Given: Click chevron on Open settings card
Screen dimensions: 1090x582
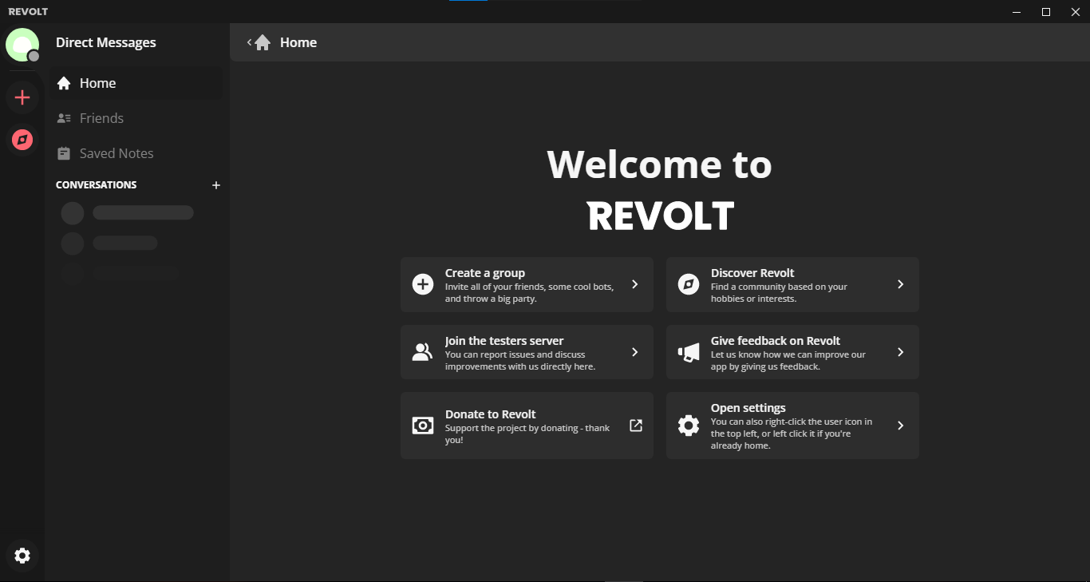Looking at the screenshot, I should pos(901,426).
